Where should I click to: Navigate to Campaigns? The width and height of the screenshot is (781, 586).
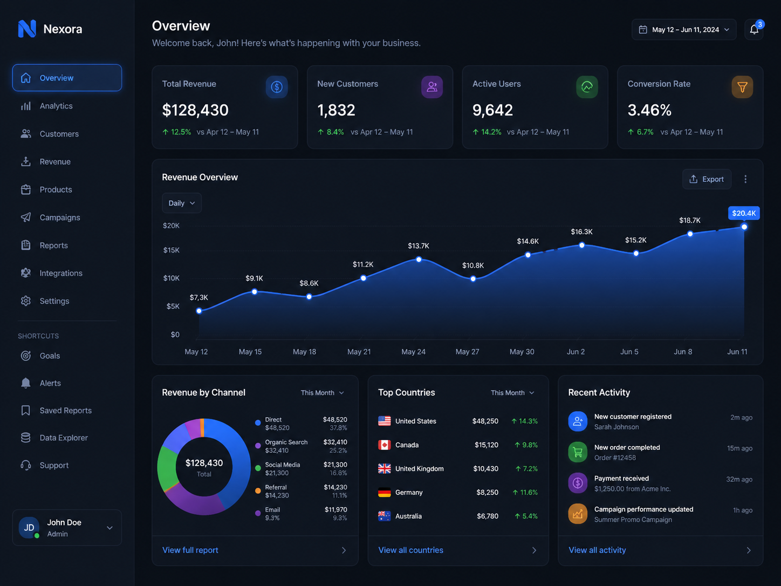[x=67, y=217]
